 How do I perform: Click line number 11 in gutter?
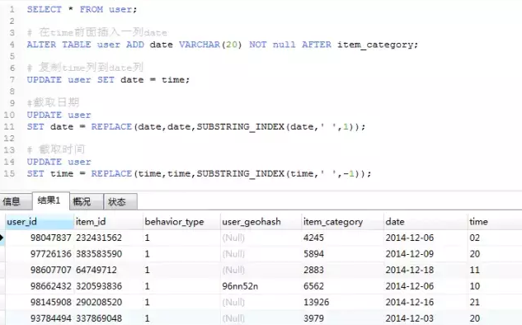[9, 127]
